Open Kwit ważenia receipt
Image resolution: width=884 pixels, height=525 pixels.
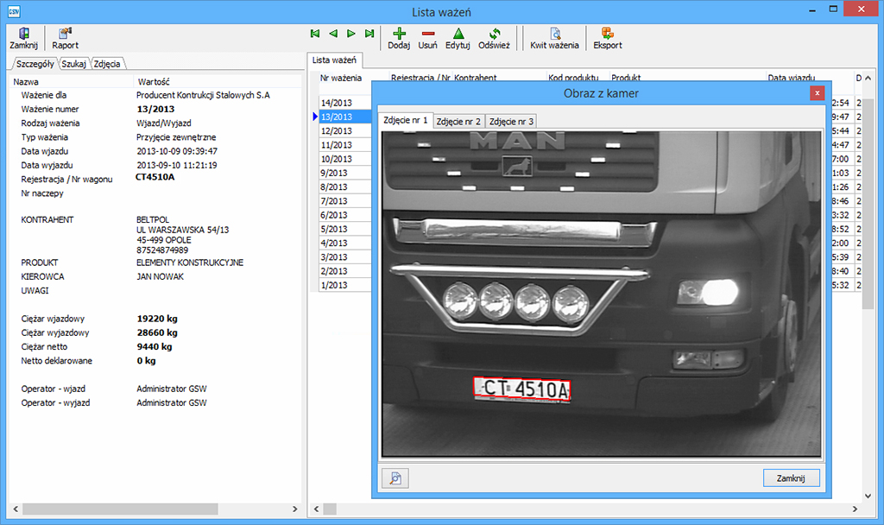click(554, 37)
